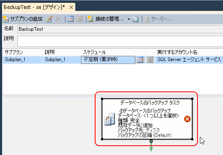
Task: Select the Subplan_1 description cell
Action: pos(62,59)
